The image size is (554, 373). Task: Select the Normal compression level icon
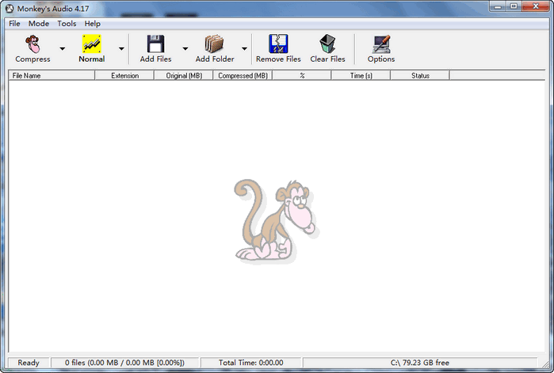coord(91,44)
